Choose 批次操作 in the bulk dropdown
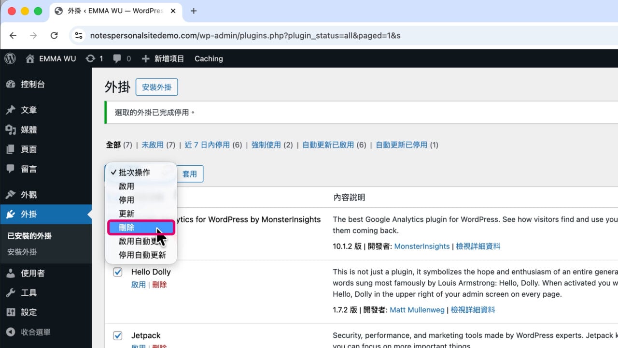Screen dimensions: 618x348 (x=141, y=173)
